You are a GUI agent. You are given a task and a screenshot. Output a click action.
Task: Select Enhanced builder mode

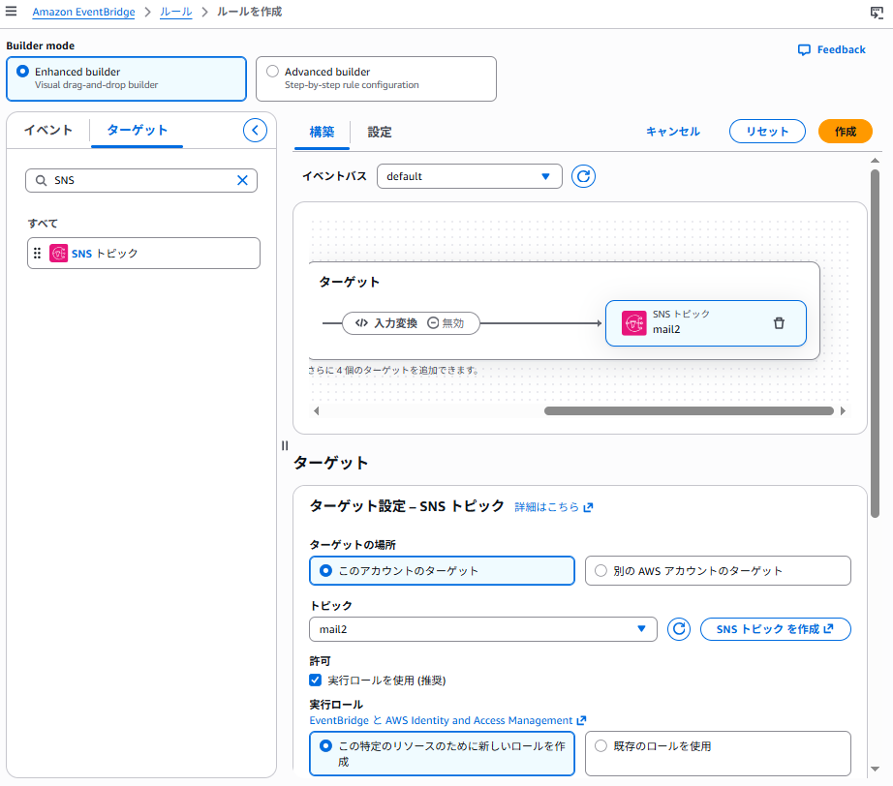coord(127,78)
